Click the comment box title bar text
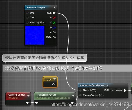 click(x=54, y=68)
